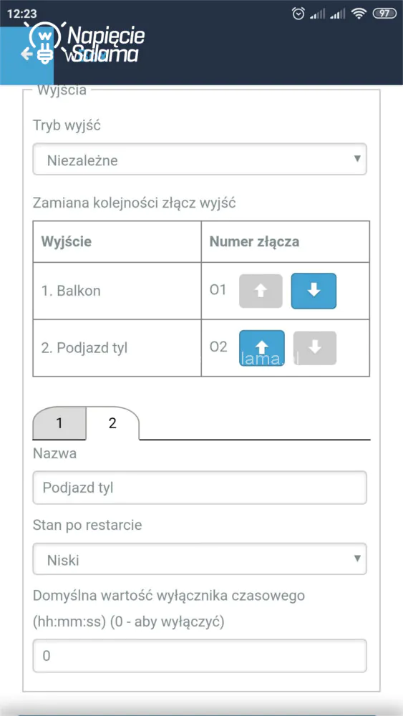Click the arrow of the Niezależne combo box
The height and width of the screenshot is (716, 403).
point(357,160)
